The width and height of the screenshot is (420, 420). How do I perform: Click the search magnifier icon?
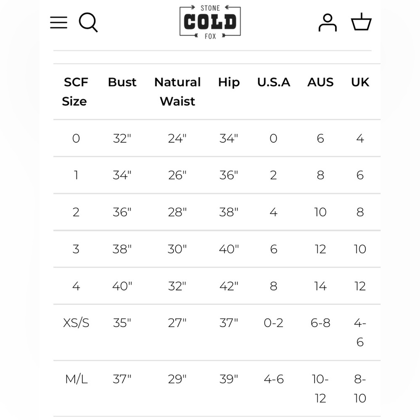click(x=88, y=22)
